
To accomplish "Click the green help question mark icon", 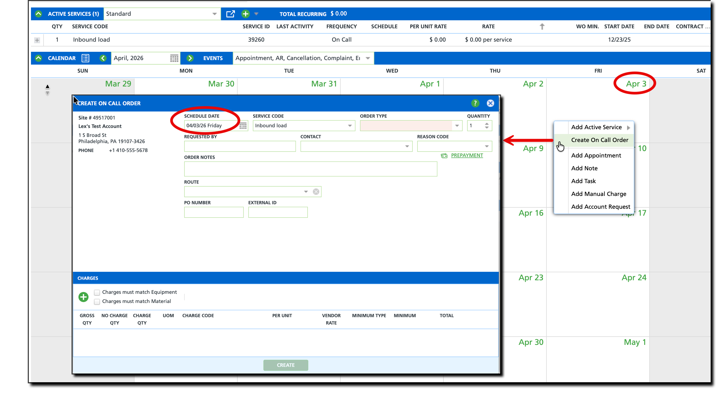I will (475, 103).
